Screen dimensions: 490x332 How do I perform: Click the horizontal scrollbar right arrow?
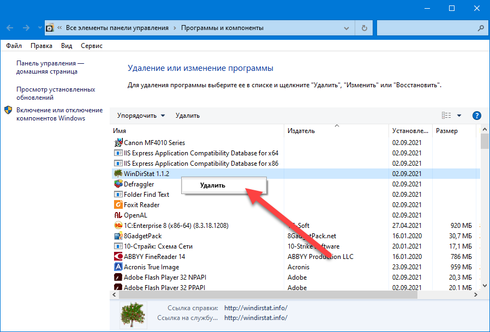[476, 294]
